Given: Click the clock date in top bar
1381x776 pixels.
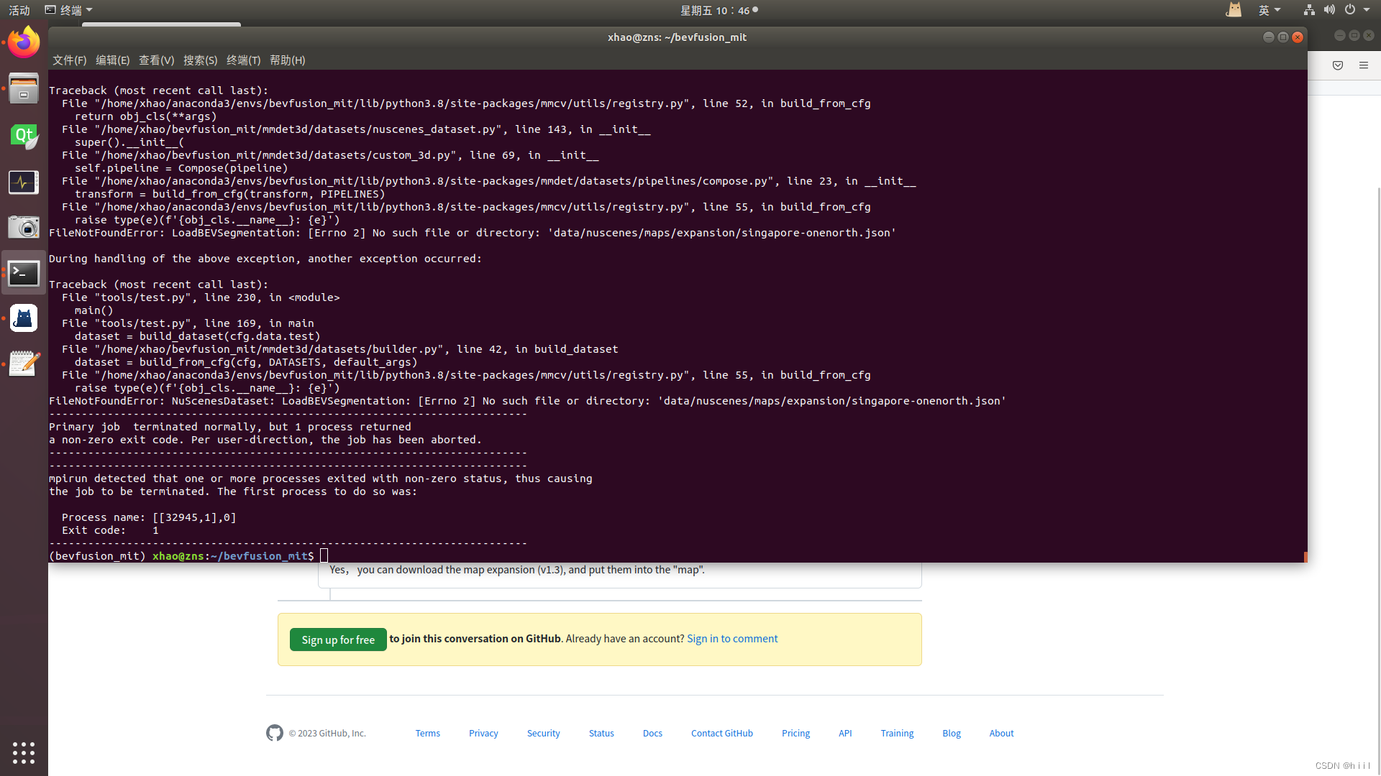Looking at the screenshot, I should (x=716, y=10).
